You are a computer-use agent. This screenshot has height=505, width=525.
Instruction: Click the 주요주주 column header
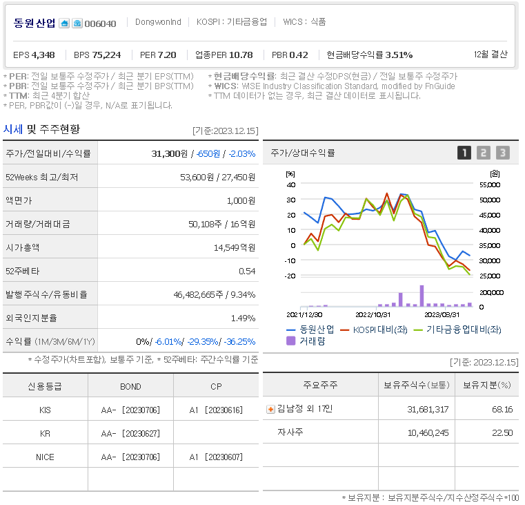[320, 385]
